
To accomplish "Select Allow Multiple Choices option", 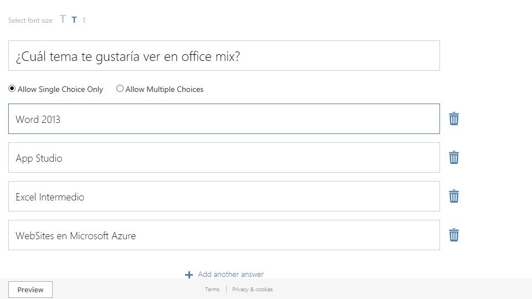I will 120,89.
